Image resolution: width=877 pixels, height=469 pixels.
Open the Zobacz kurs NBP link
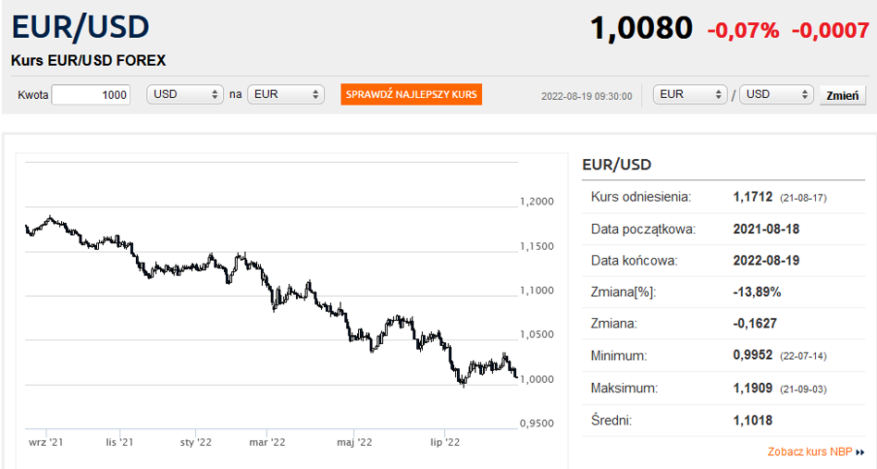pos(809,452)
